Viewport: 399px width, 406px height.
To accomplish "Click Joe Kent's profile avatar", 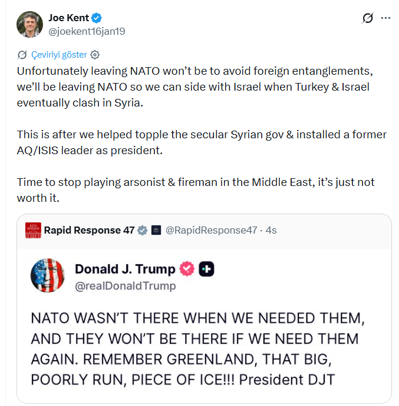I will click(29, 24).
